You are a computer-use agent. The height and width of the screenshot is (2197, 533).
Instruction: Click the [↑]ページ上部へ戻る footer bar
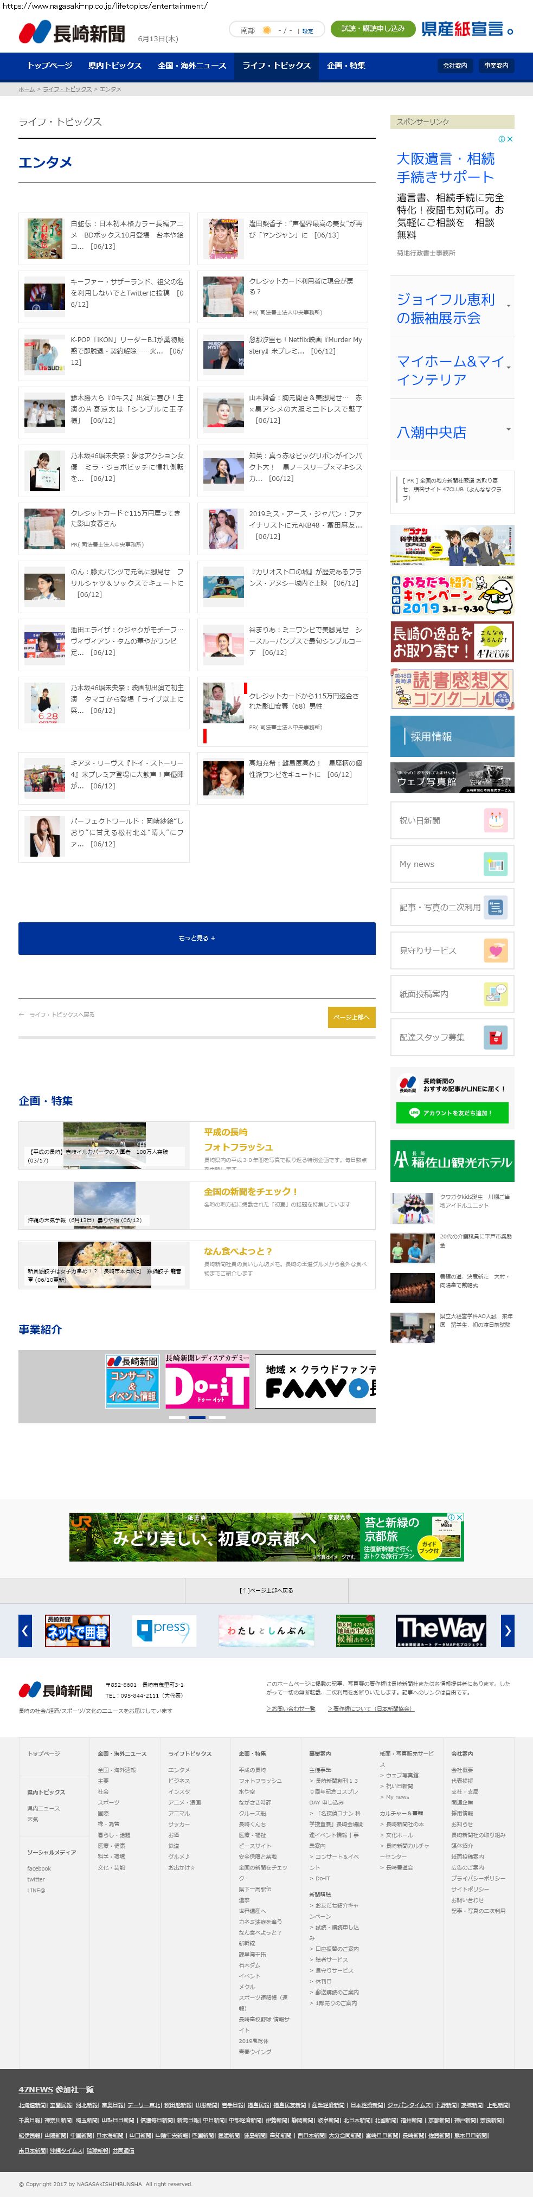pos(266,1591)
